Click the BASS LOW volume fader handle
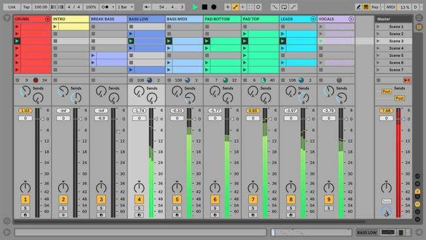Image resolution: width=426 pixels, height=240 pixels. point(156,119)
